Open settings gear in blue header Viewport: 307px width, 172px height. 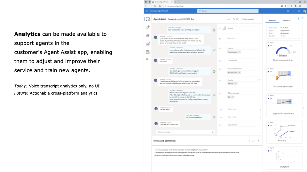288,11
